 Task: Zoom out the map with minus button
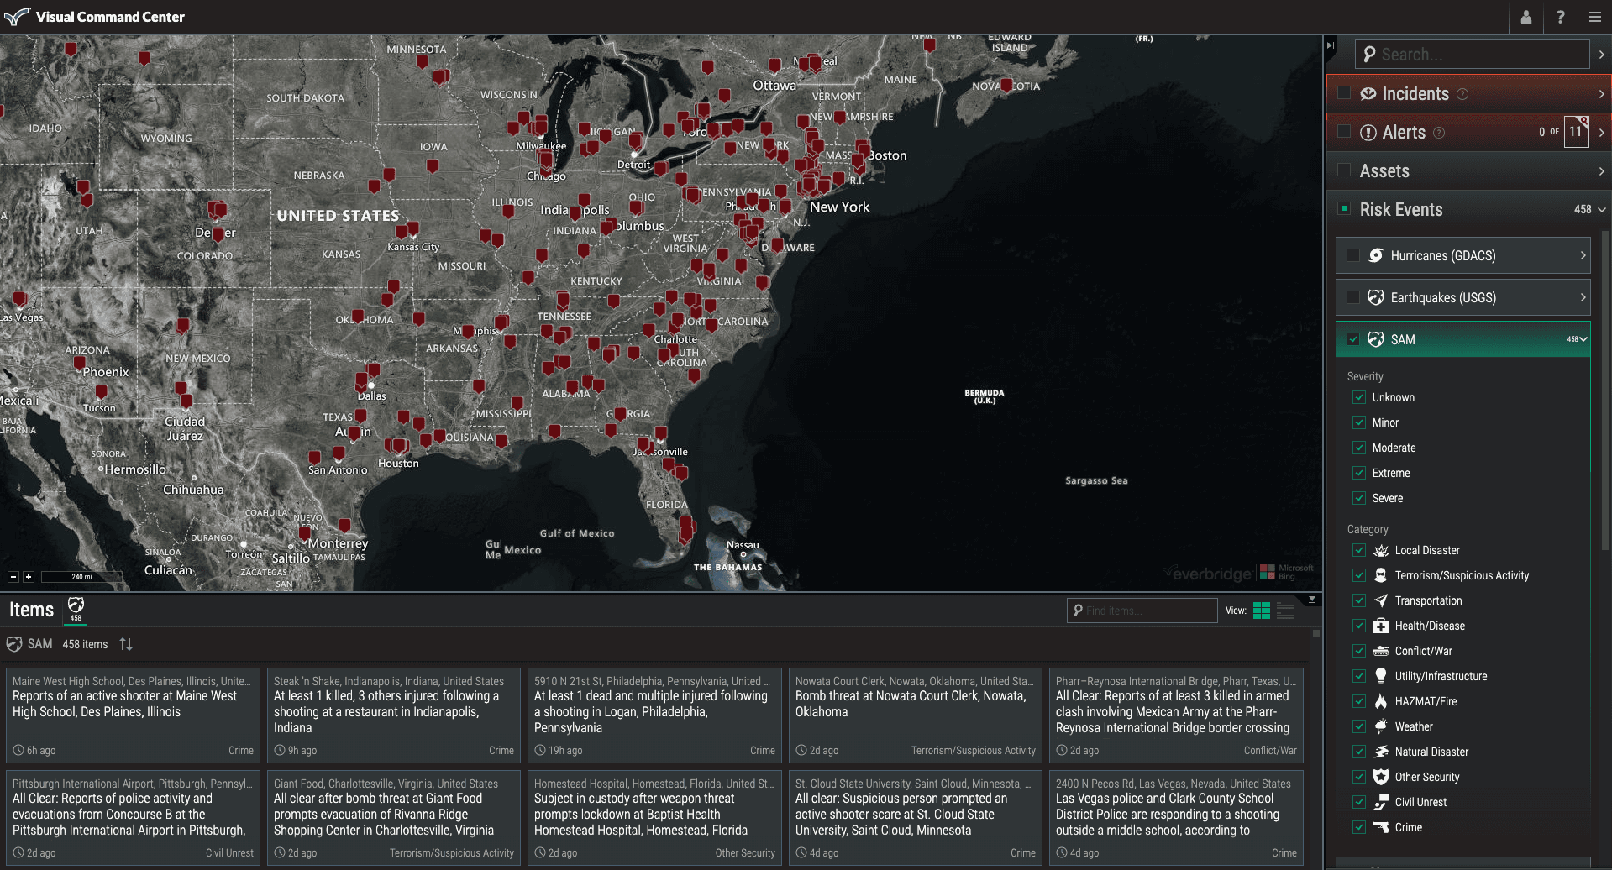tap(13, 577)
